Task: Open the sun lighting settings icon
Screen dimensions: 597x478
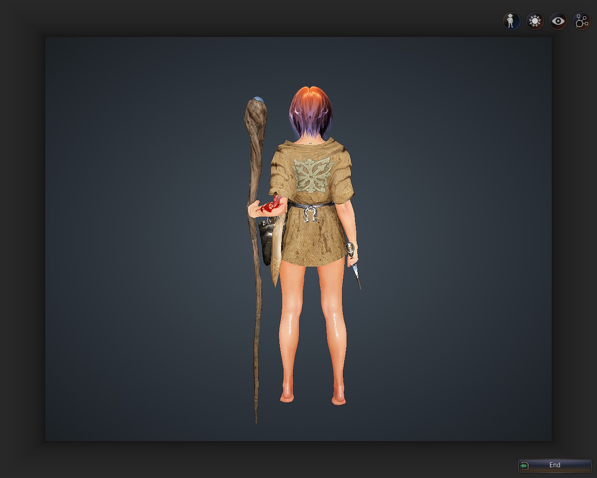Action: (x=535, y=21)
